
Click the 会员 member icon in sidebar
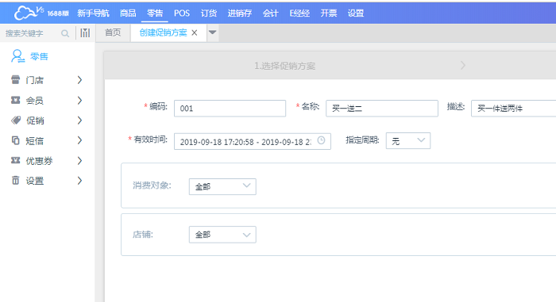click(15, 100)
